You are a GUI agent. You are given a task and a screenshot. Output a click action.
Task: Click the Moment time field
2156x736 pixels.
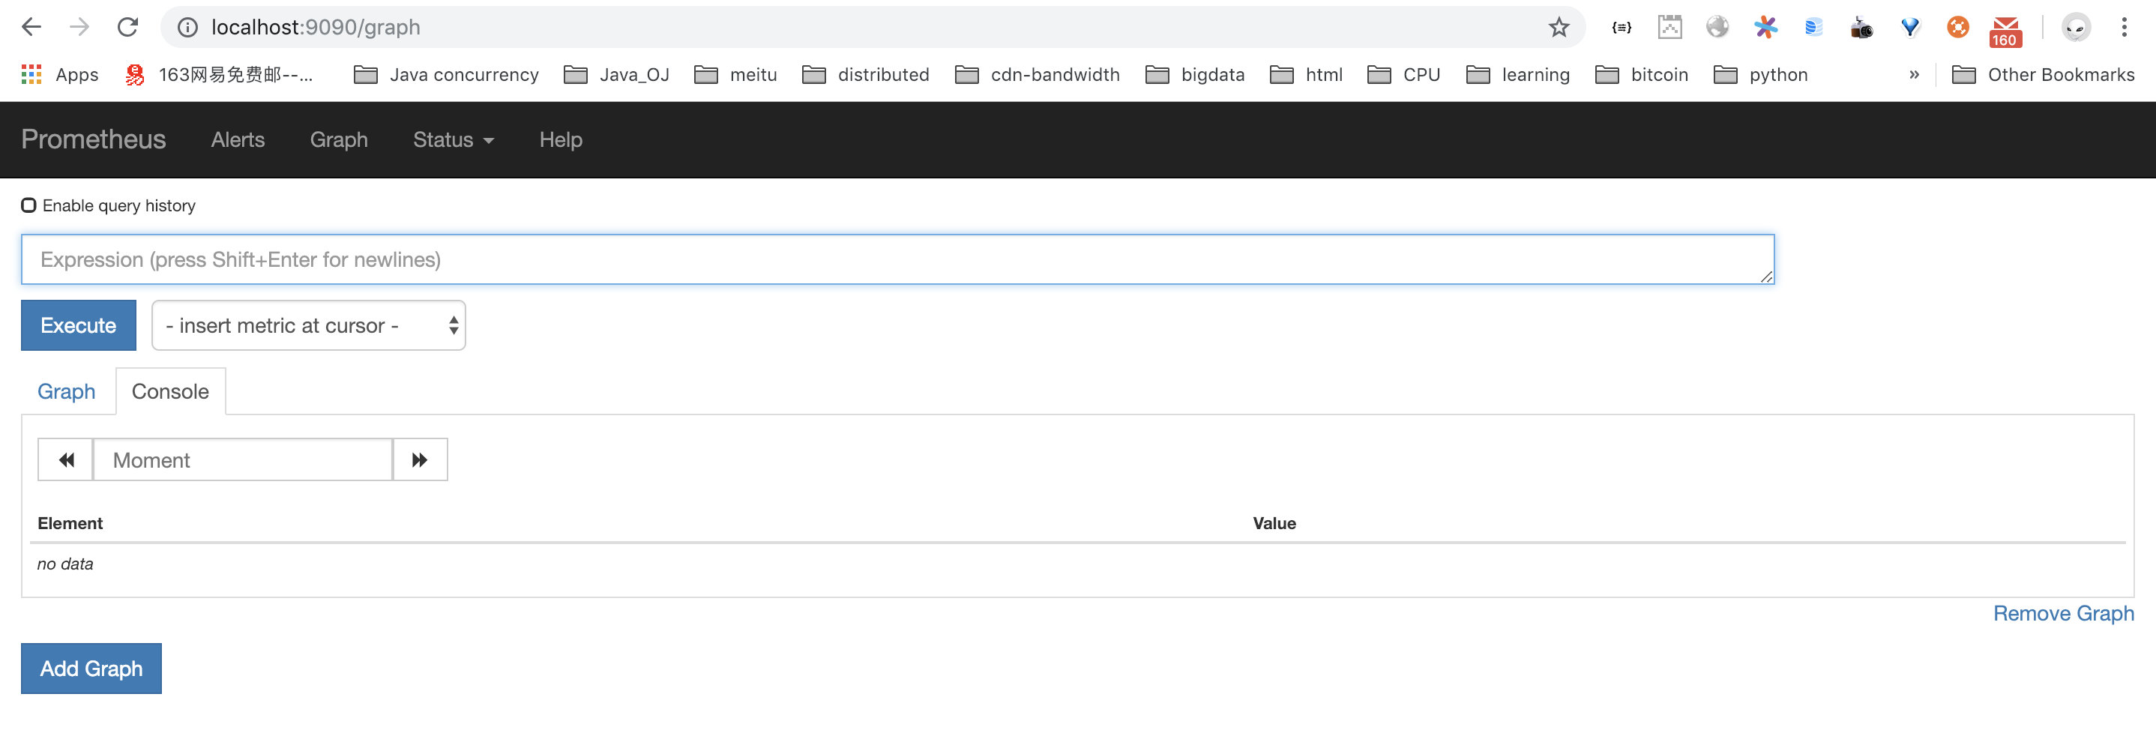[243, 459]
